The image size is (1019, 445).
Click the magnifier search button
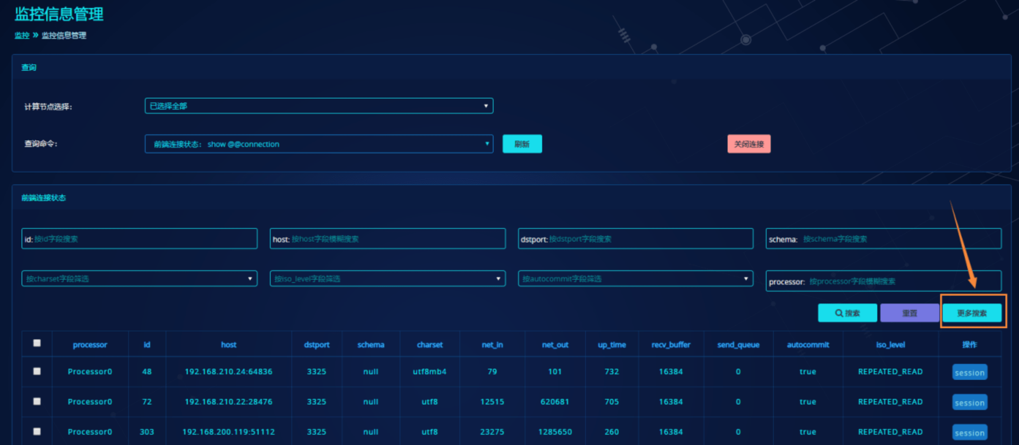(x=847, y=313)
